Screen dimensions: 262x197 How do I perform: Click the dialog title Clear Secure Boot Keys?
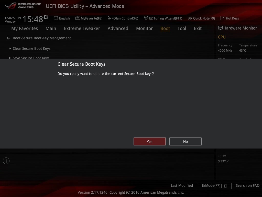[x=81, y=64]
